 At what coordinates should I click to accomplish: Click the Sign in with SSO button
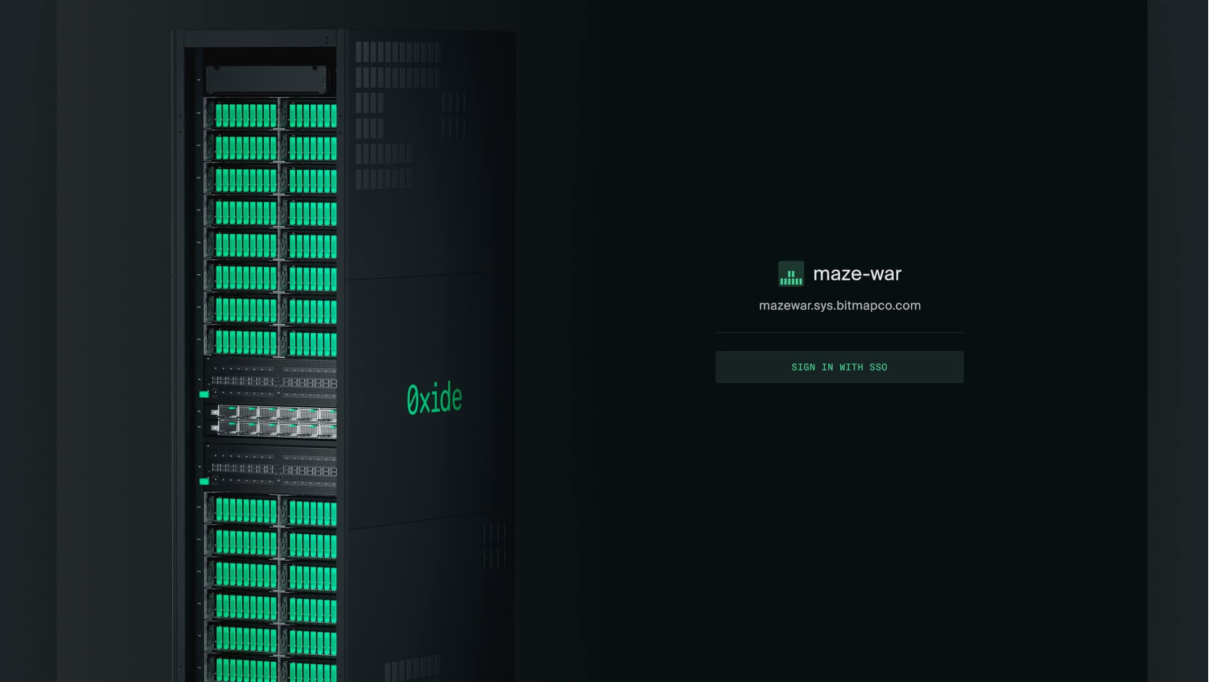[839, 367]
